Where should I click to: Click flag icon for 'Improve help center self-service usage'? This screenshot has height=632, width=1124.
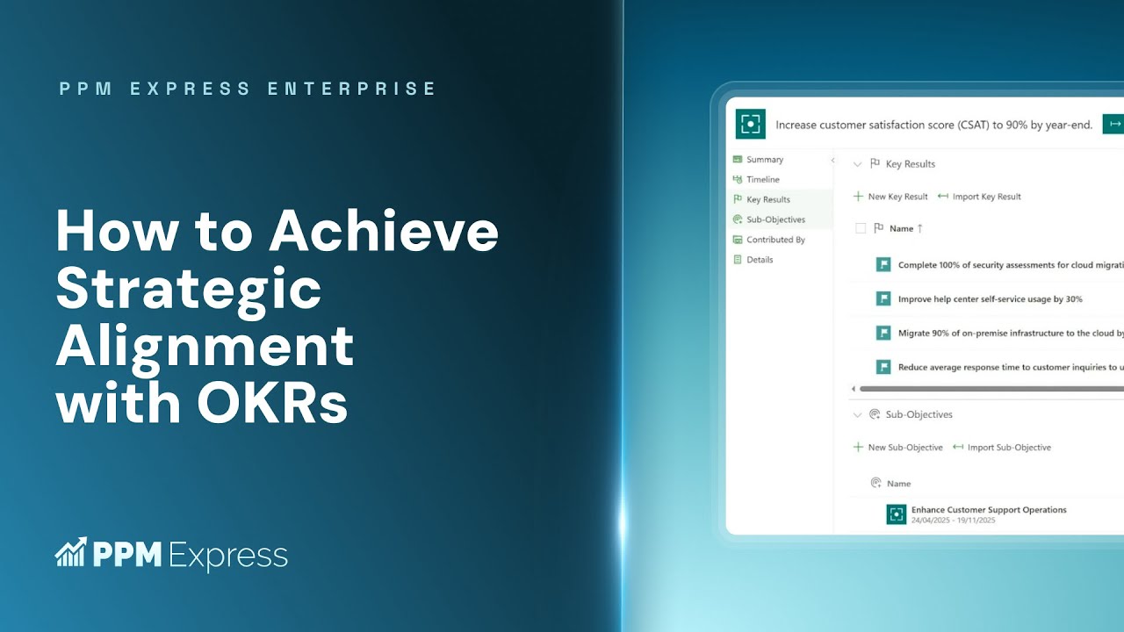click(x=883, y=298)
